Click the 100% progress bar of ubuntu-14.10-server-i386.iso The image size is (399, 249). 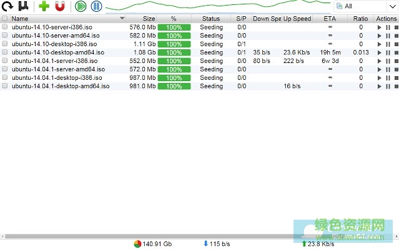174,27
